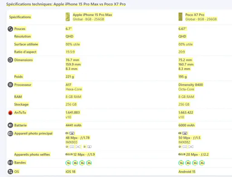Click the 1.641.883 AnTuTu score

tap(72, 112)
